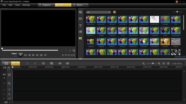Open the Record/Capture option reel icon

tap(44, 64)
